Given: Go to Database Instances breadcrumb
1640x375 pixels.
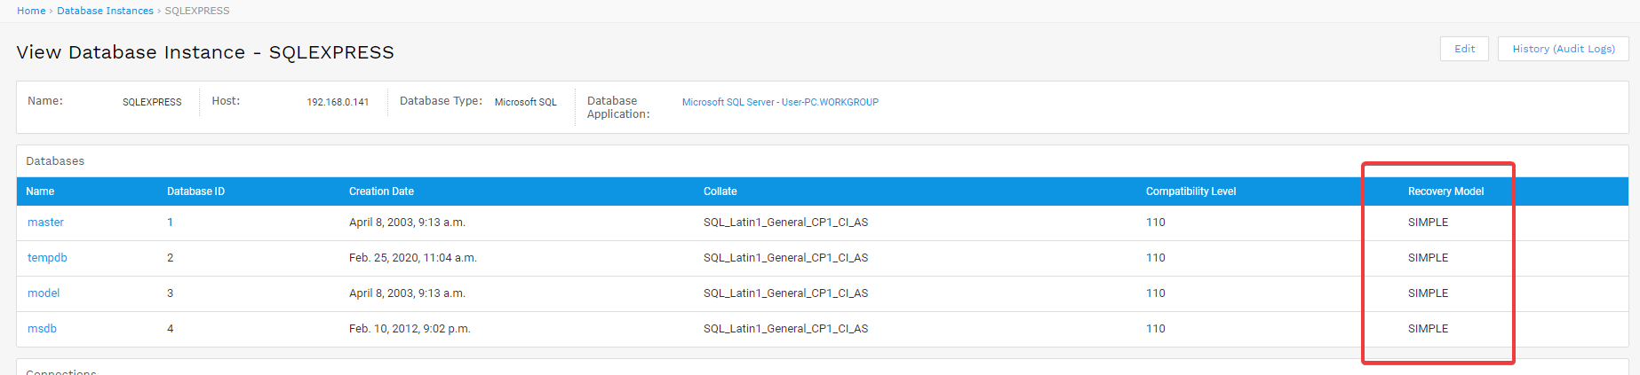Looking at the screenshot, I should tap(105, 11).
